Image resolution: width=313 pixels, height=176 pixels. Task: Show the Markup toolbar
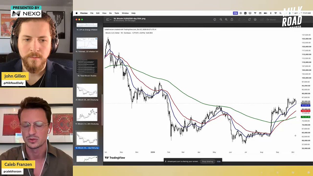coord(255,19)
